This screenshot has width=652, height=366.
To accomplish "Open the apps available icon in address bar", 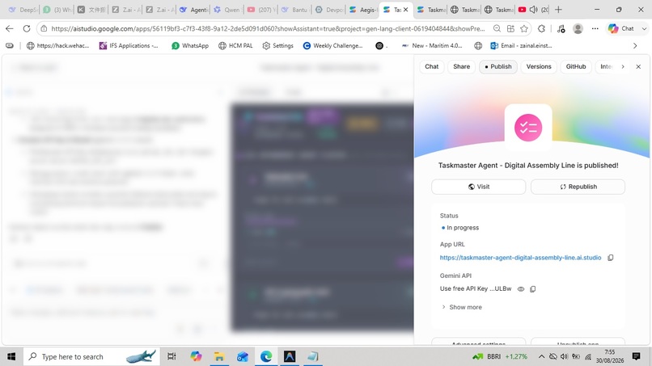I will (510, 28).
